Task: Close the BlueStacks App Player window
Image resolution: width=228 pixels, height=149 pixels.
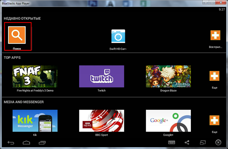Action: (221, 2)
